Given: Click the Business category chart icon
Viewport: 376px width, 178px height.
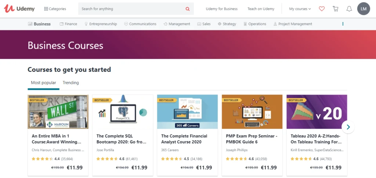Looking at the screenshot, I should click(x=30, y=24).
